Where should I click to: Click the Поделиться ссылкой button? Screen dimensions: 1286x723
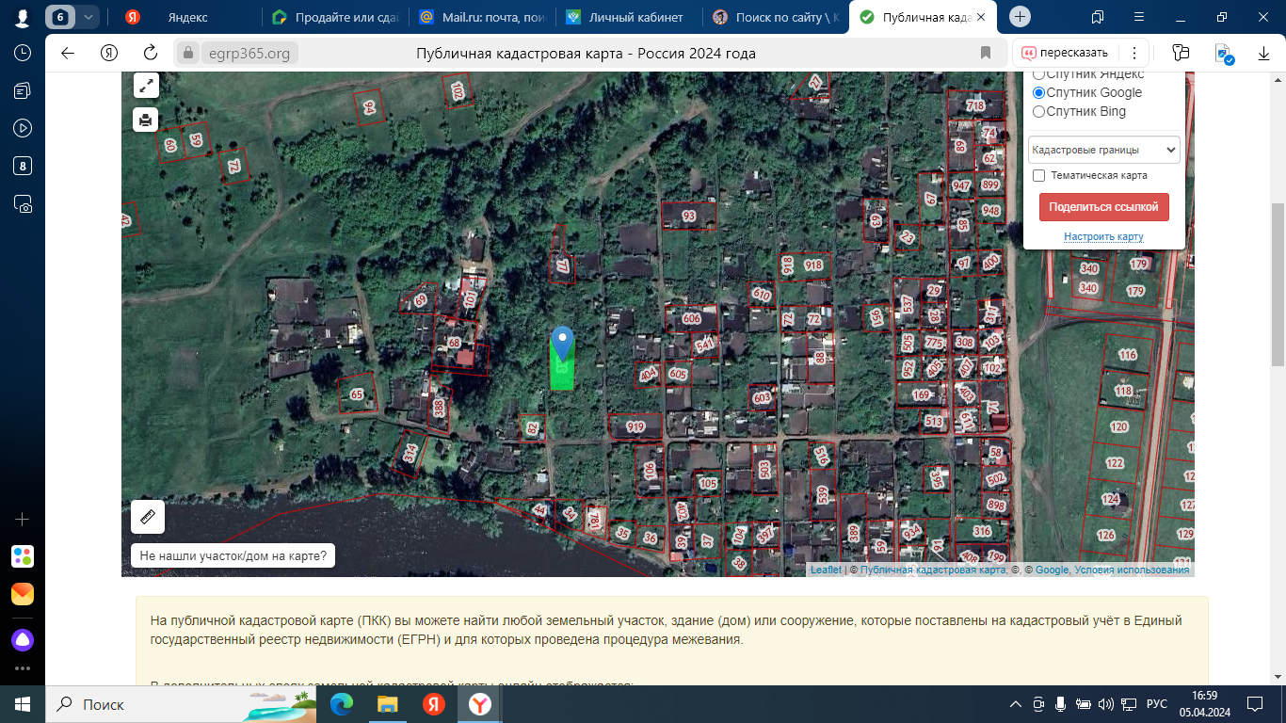(x=1103, y=207)
